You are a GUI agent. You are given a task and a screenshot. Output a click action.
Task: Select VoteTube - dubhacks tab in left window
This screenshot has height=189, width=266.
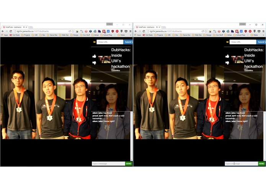(x=15, y=27)
